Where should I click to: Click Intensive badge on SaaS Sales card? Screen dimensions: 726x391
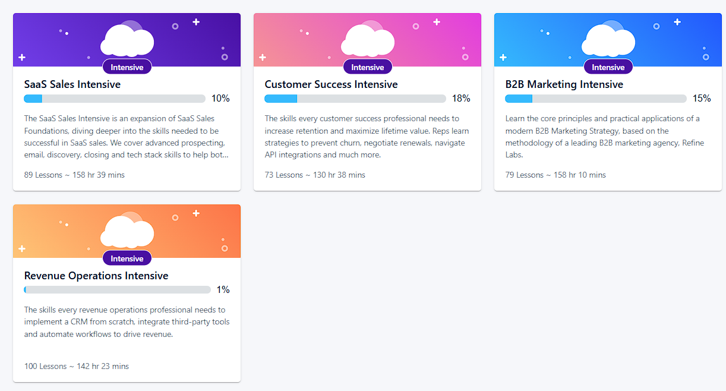(127, 67)
